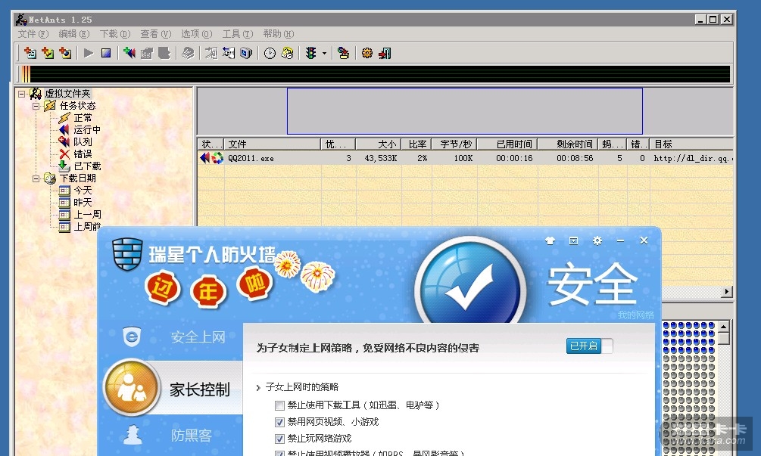Image resolution: width=761 pixels, height=456 pixels.
Task: Select 正常 in the task tree
Action: [83, 118]
